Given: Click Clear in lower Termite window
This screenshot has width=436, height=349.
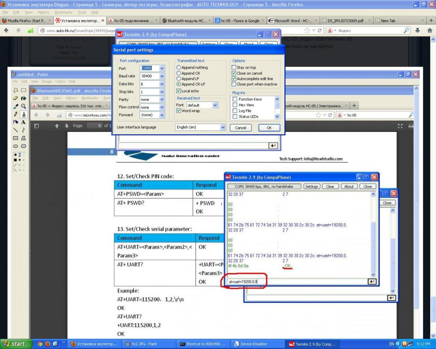Looking at the screenshot, I should pyautogui.click(x=330, y=186).
